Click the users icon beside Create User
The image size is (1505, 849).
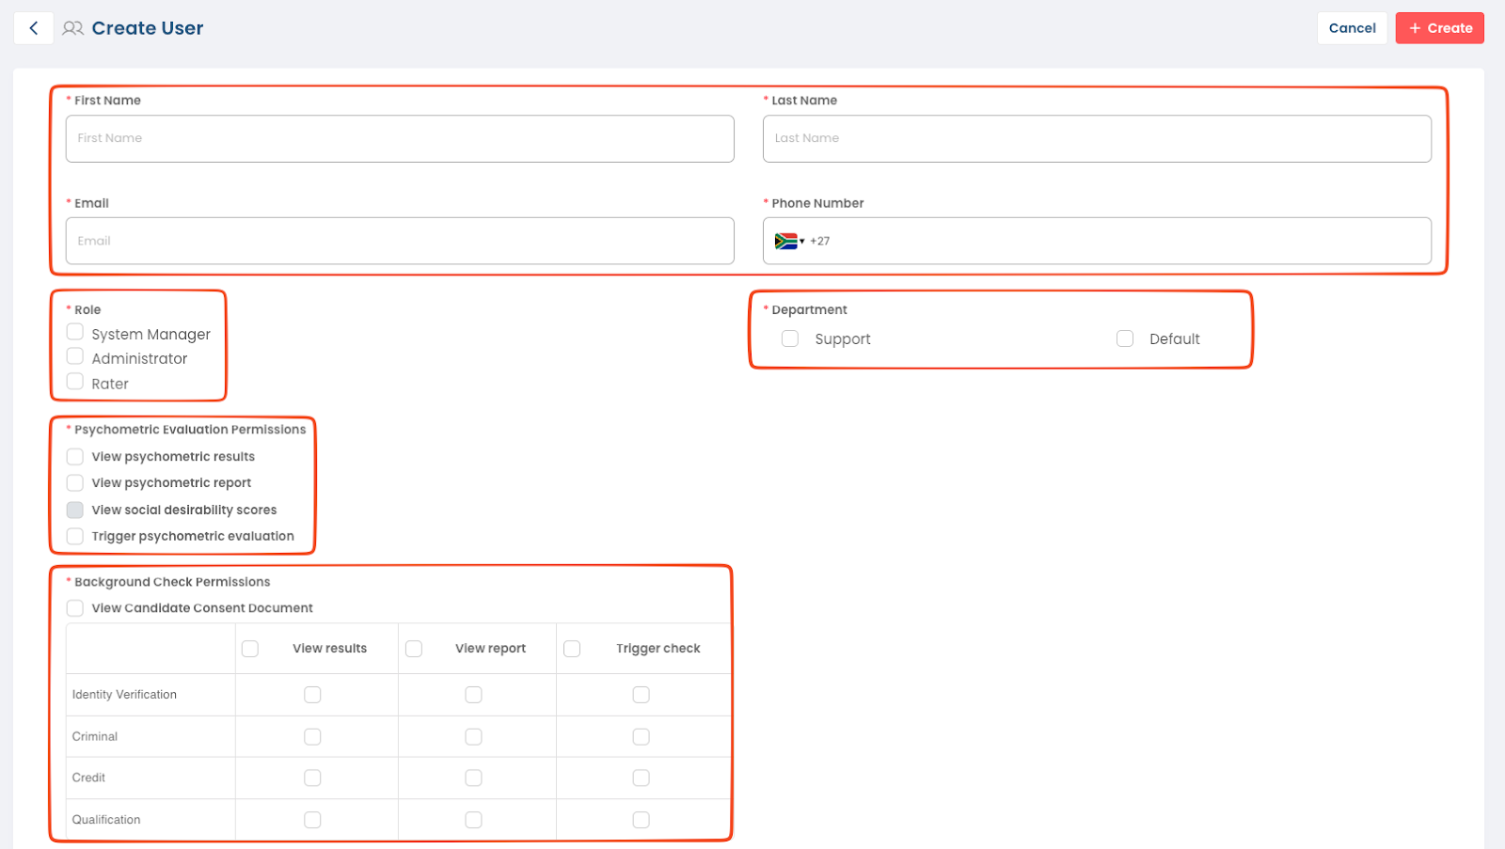[72, 28]
